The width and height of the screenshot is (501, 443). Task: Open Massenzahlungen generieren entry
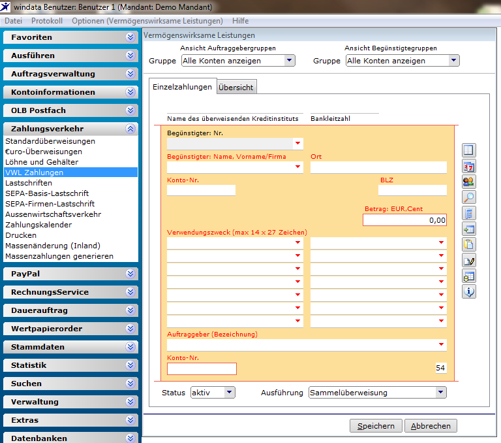(x=59, y=256)
